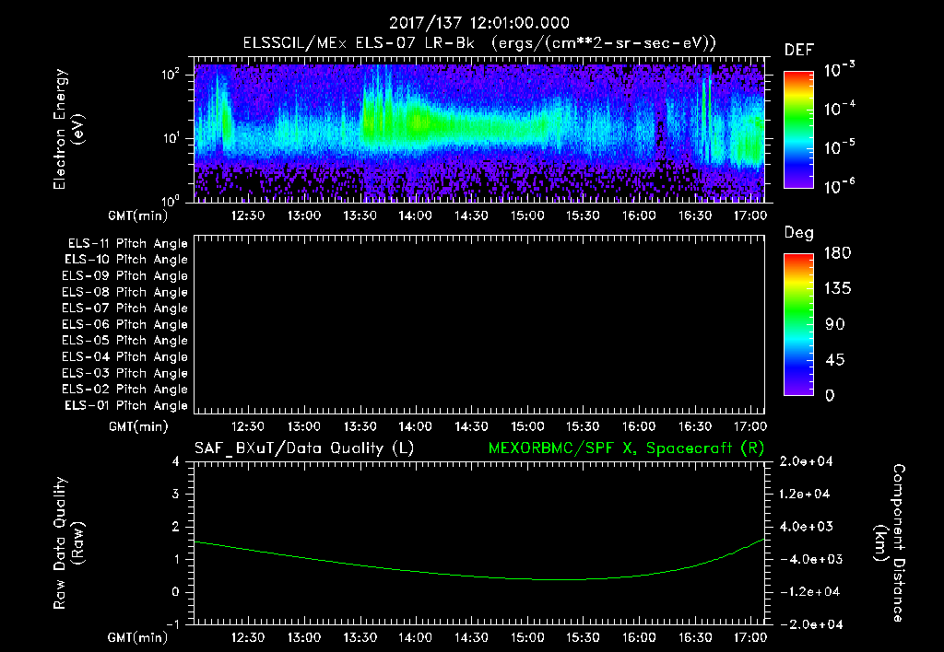This screenshot has width=944, height=652.
Task: Select the ELS-07 Pitch Angle label
Action: (124, 308)
